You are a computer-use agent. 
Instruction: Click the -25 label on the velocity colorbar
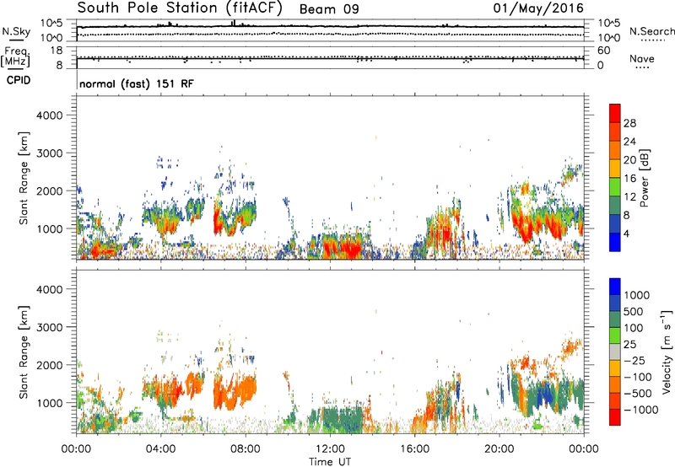click(634, 361)
